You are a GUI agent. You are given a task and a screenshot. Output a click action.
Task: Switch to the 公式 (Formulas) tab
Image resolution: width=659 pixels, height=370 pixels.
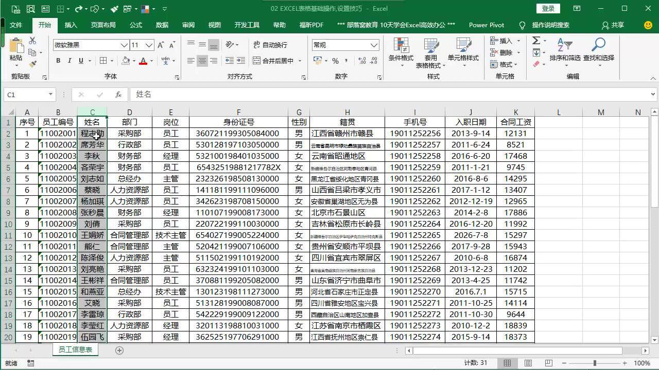(x=136, y=25)
